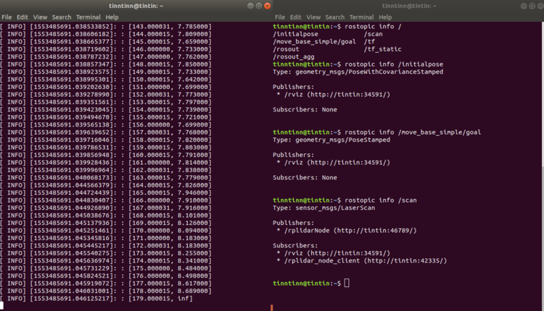544x311 pixels.
Task: Click /rosout_agg in the topic completion list
Action: [294, 56]
